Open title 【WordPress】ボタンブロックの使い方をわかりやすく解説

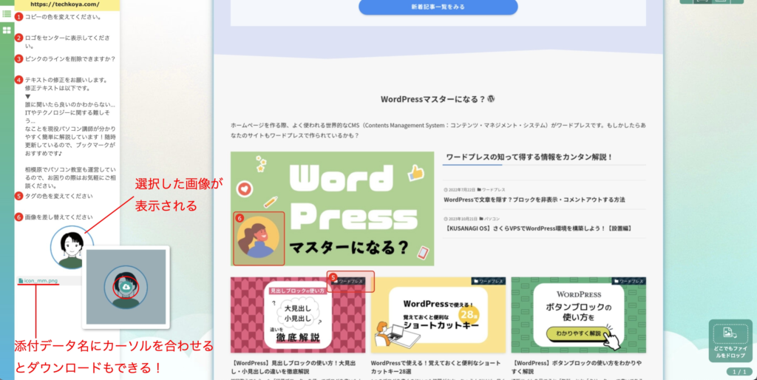[x=575, y=367]
